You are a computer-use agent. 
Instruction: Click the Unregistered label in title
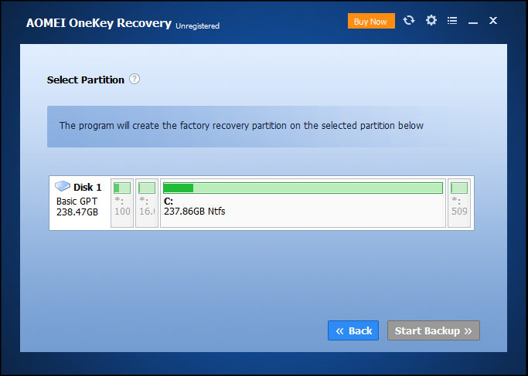[x=198, y=26]
